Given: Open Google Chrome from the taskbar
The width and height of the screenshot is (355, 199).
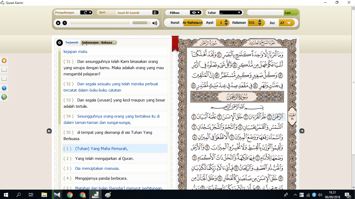Looking at the screenshot, I should point(70,195).
